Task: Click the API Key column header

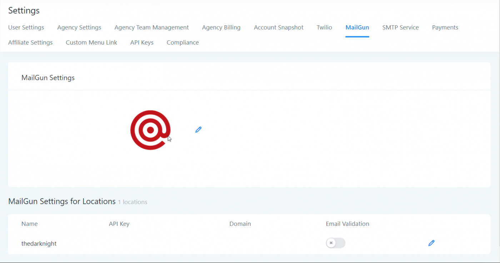Action: [x=119, y=224]
